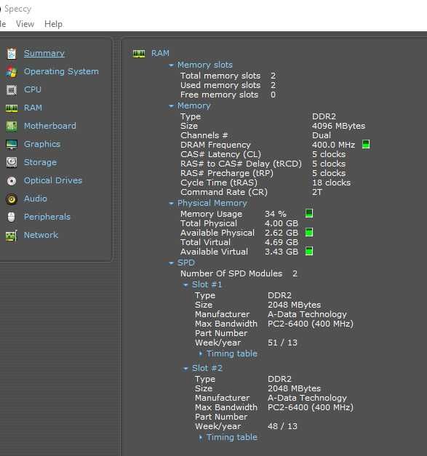
Task: Click the Storage hard drive icon
Action: [x=12, y=163]
